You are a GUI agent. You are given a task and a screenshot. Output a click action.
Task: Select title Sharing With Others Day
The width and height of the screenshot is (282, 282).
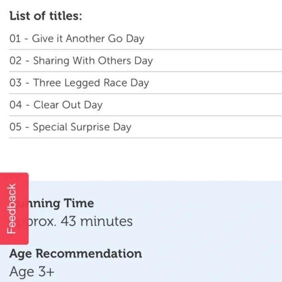[93, 61]
